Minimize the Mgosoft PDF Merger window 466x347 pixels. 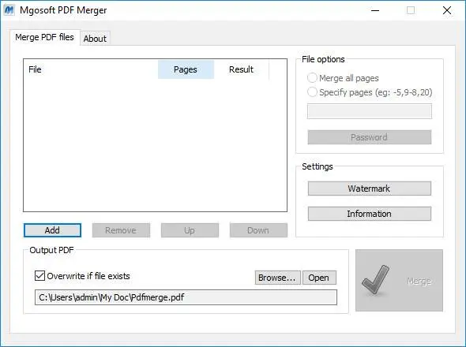(375, 10)
